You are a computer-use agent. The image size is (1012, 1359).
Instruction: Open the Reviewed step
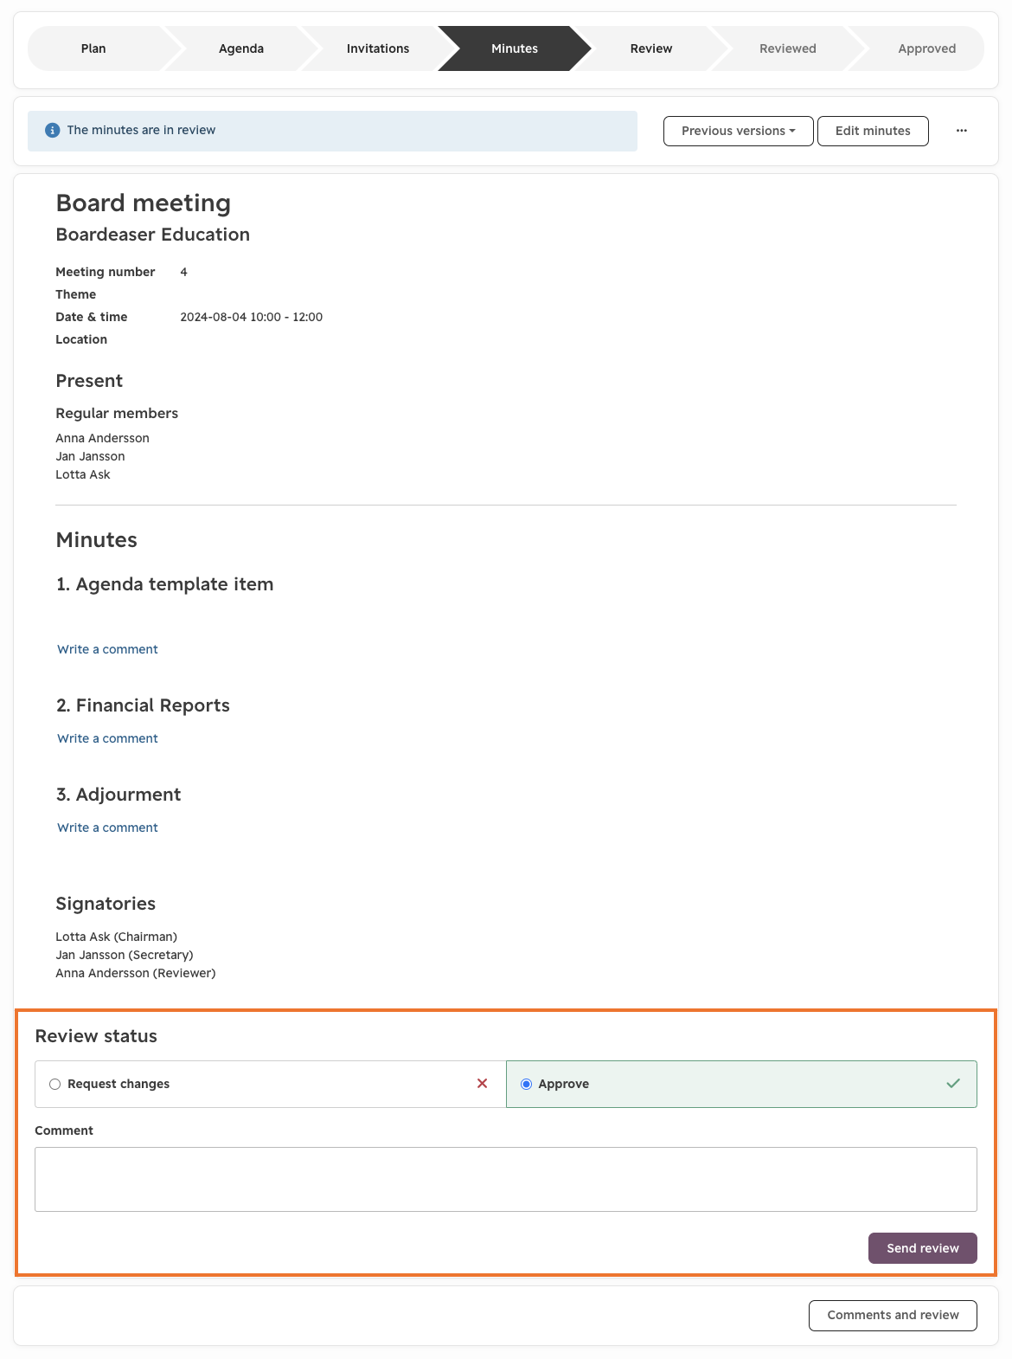coord(788,48)
